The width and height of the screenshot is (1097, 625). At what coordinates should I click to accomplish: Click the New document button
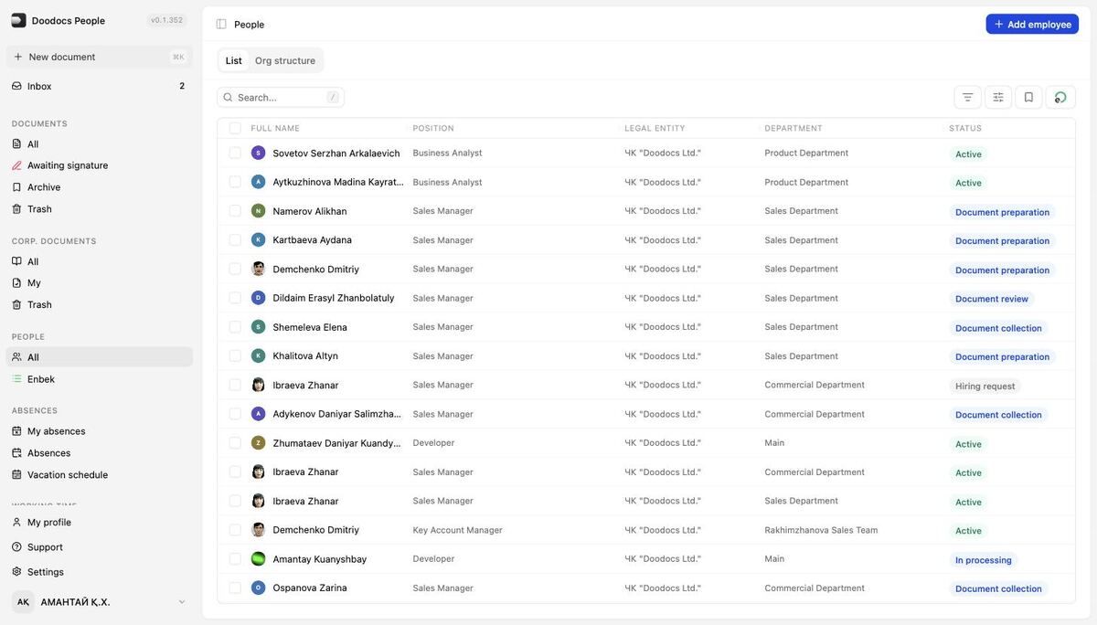click(x=100, y=57)
